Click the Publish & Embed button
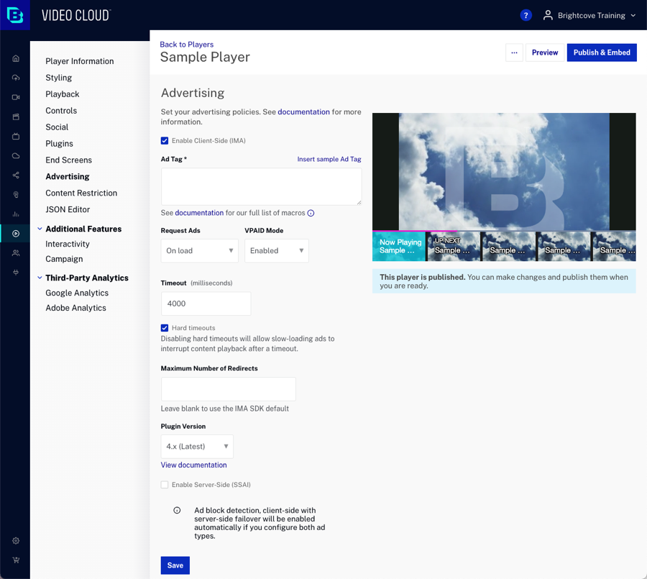Image resolution: width=647 pixels, height=579 pixels. click(x=602, y=53)
